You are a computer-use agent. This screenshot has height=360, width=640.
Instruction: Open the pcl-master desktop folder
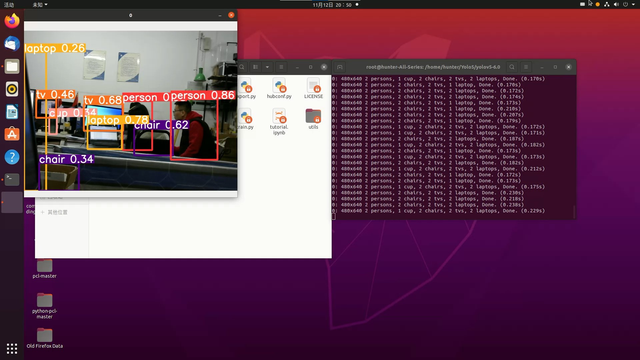click(45, 269)
